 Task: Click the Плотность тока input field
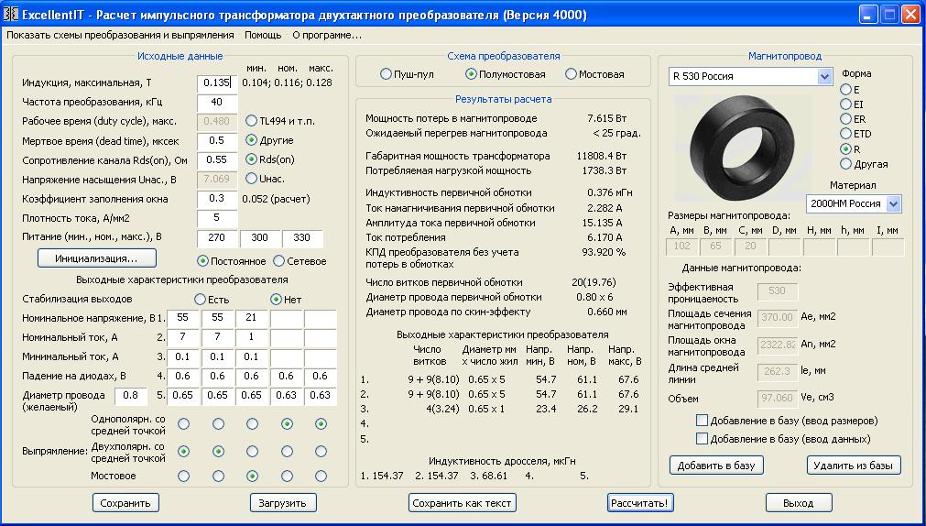coord(216,218)
